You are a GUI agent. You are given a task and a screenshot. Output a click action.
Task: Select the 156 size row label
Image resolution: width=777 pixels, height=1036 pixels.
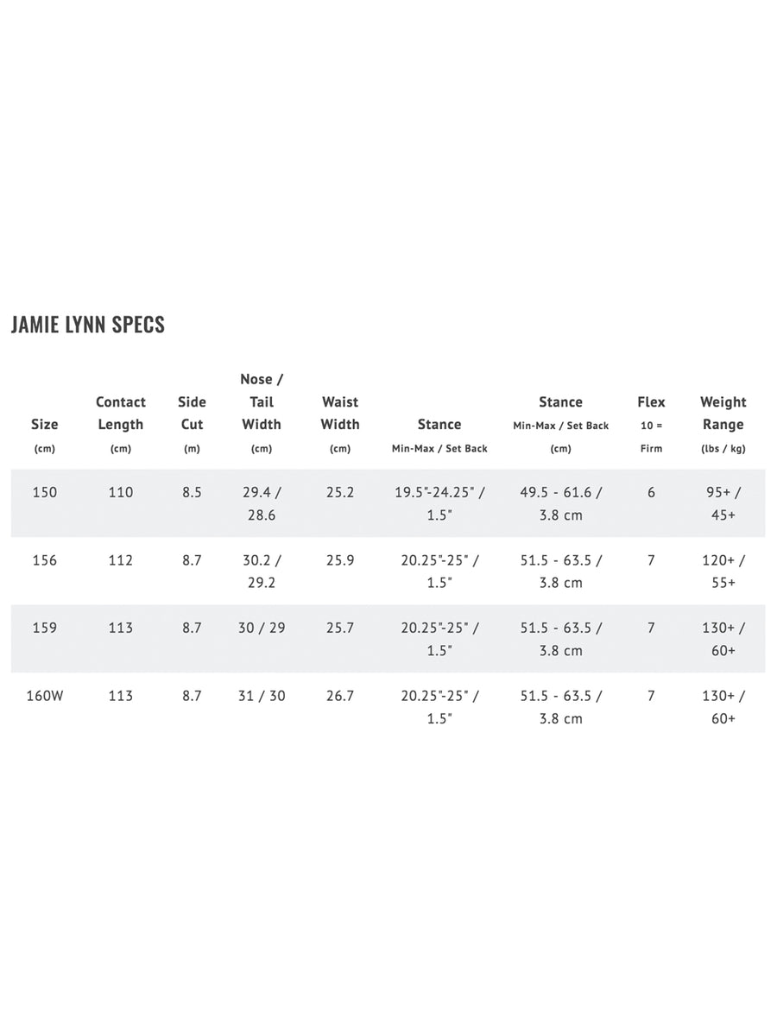click(45, 560)
